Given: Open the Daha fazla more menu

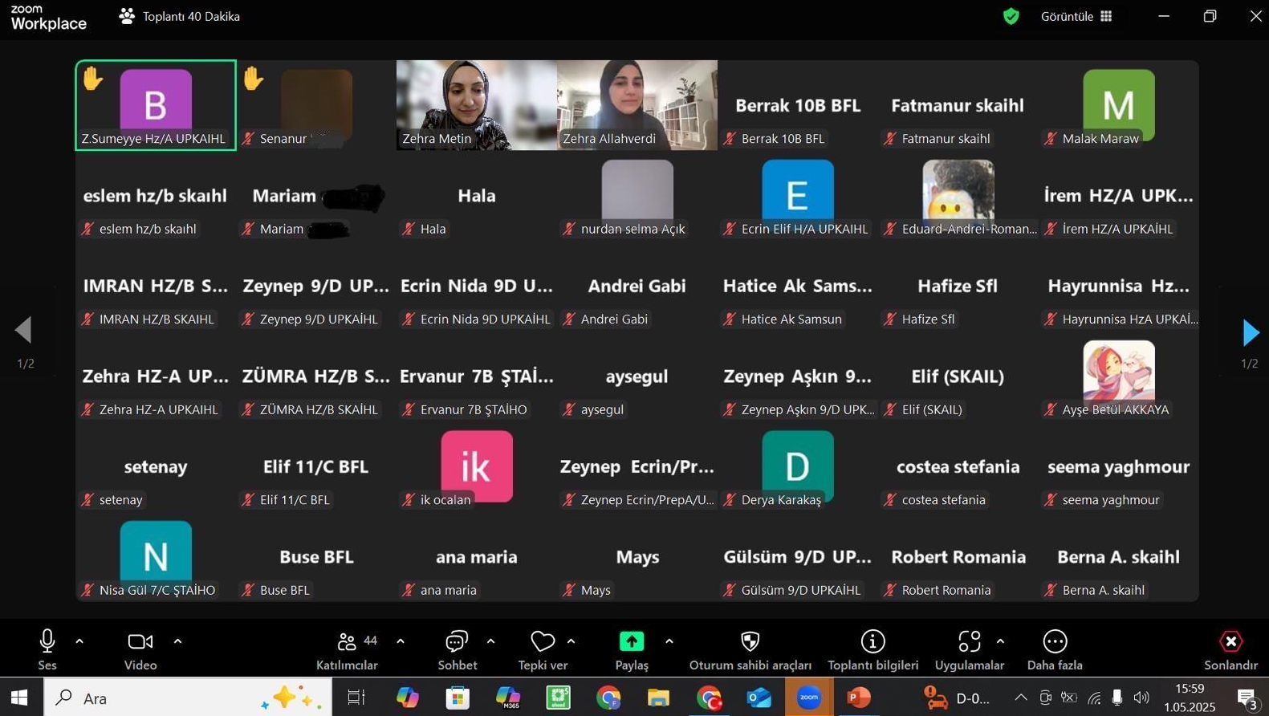Looking at the screenshot, I should click(1055, 650).
